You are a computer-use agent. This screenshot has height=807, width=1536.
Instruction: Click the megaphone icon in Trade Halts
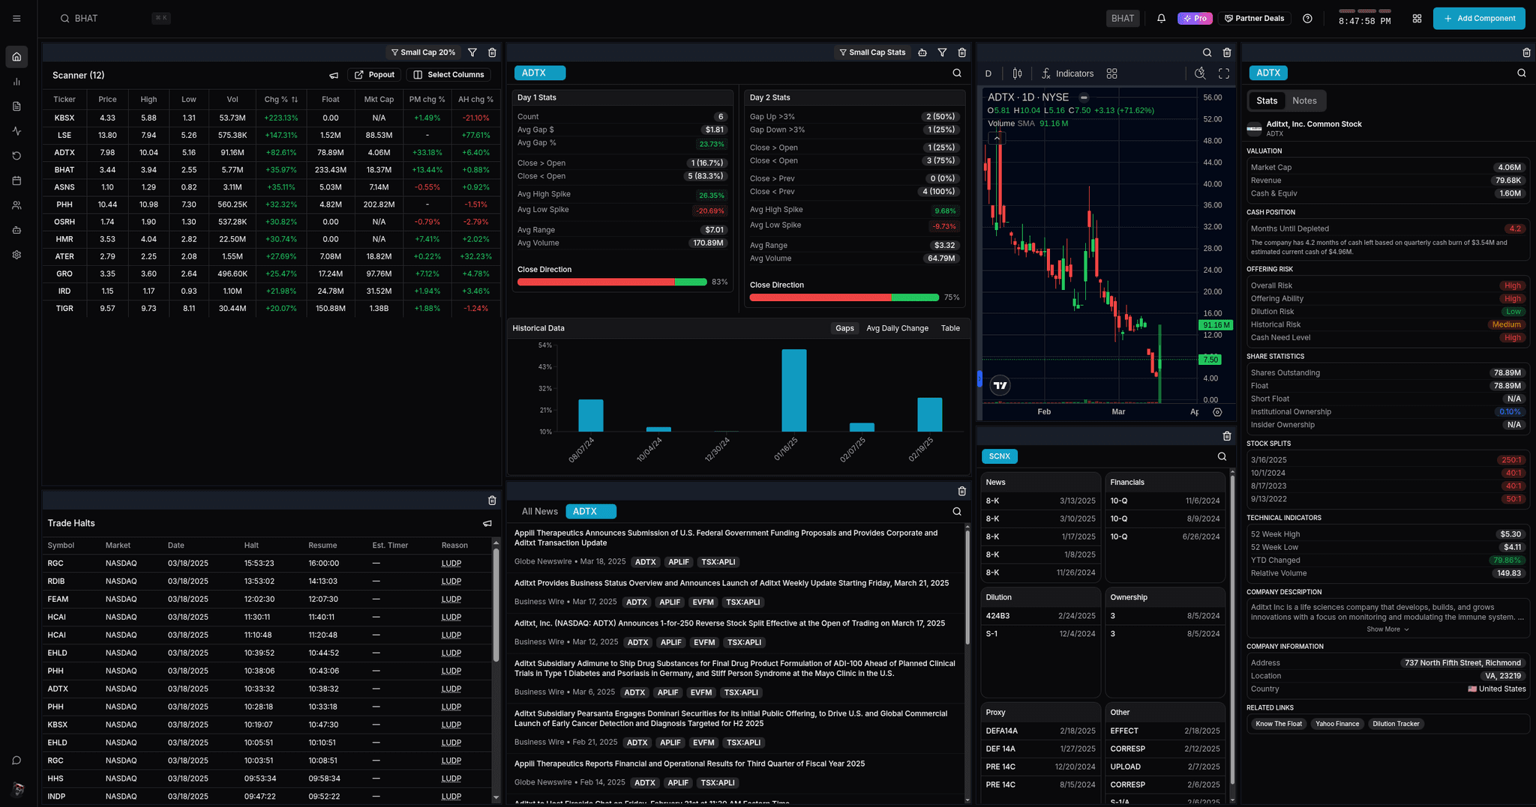tap(487, 523)
